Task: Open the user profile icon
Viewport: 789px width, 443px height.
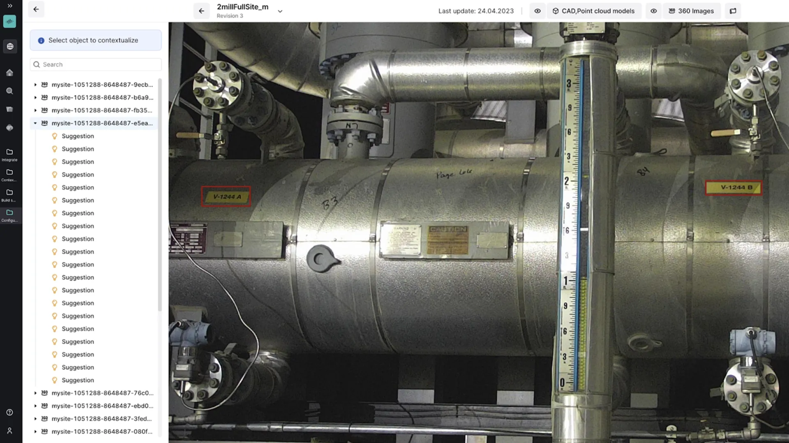Action: click(x=9, y=431)
